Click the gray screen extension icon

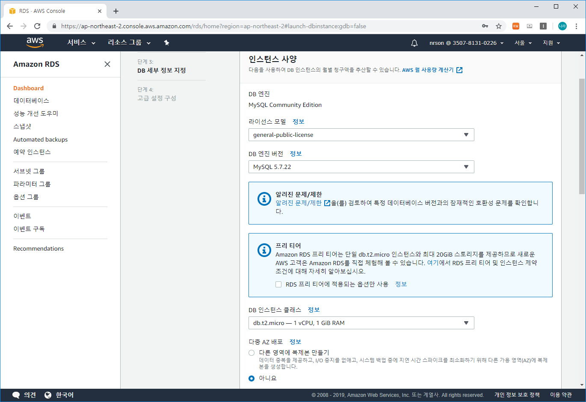tap(530, 26)
